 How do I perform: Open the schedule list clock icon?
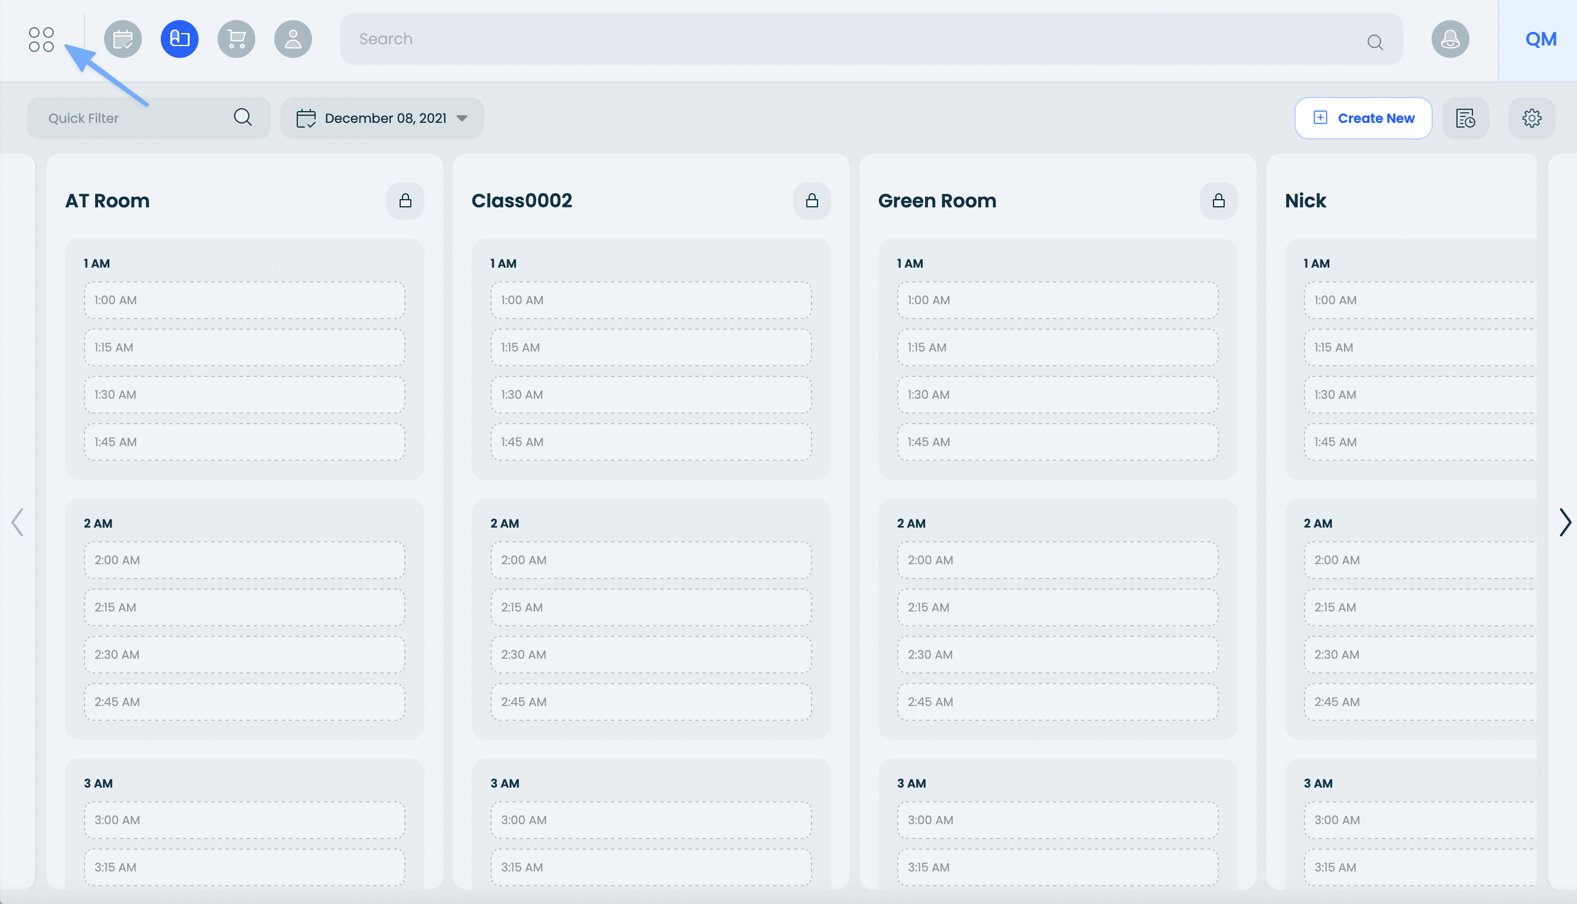1465,118
